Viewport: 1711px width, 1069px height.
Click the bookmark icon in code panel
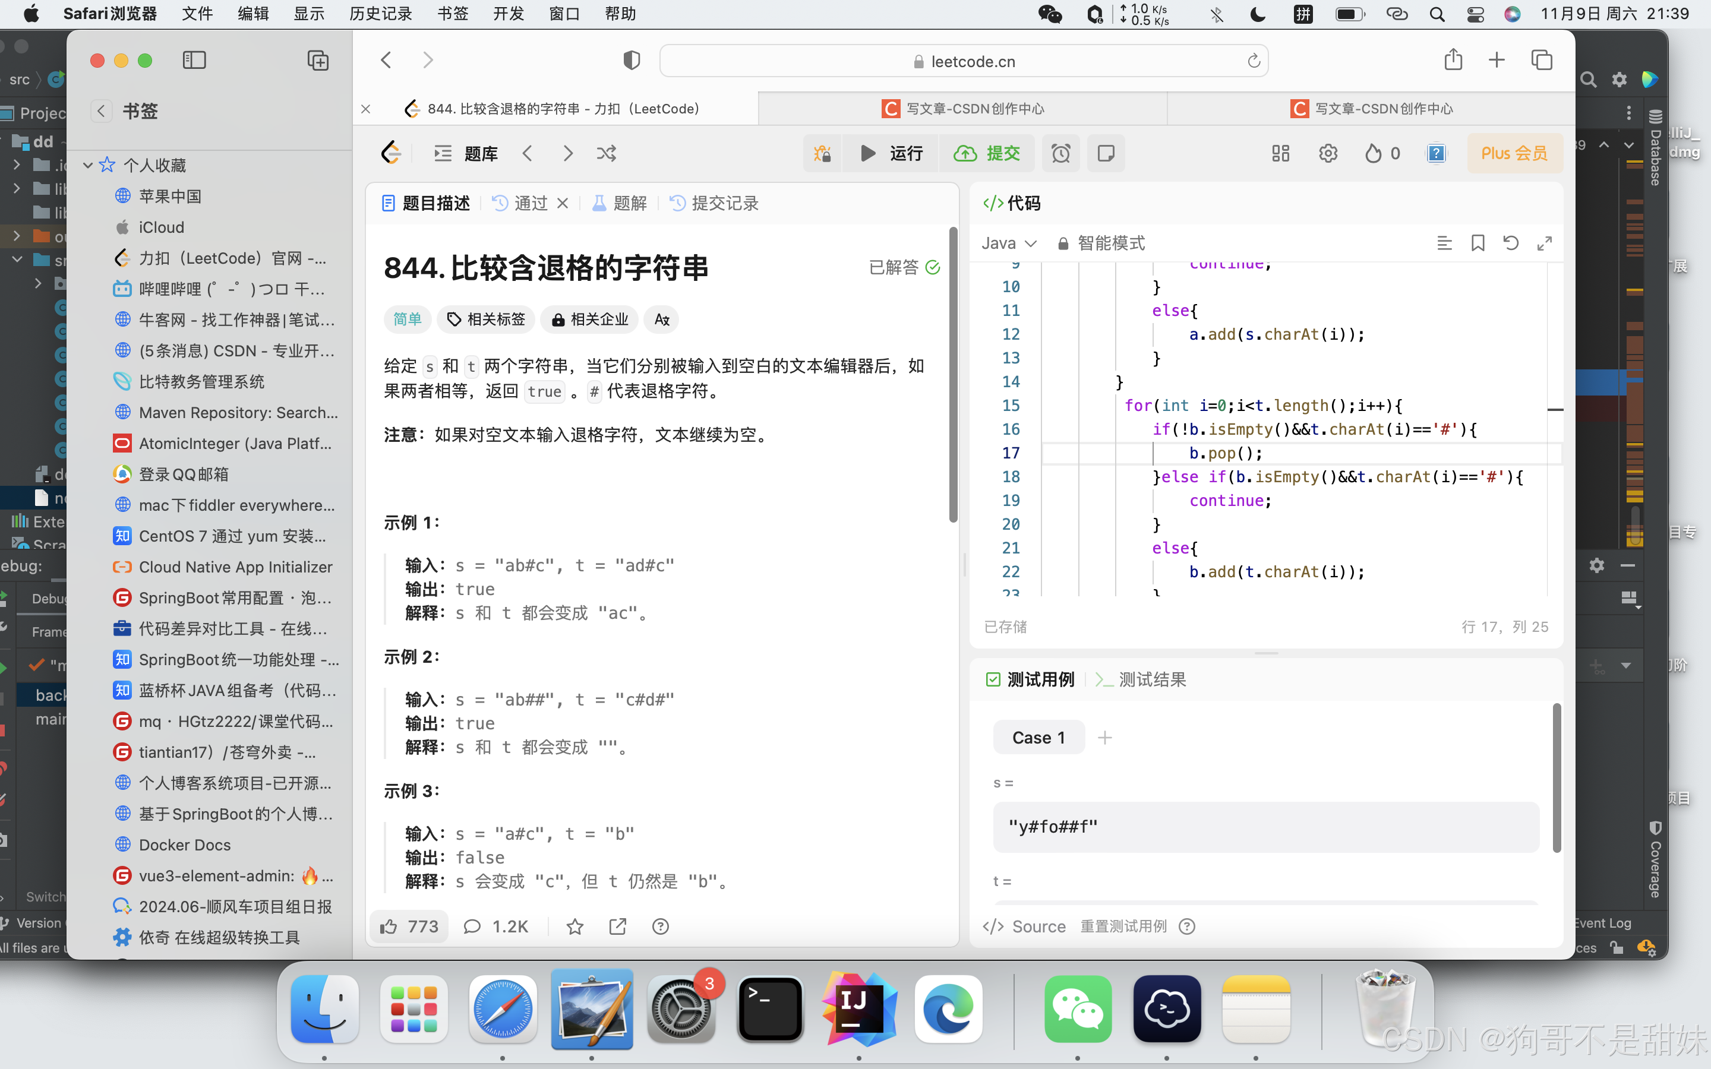click(1478, 243)
